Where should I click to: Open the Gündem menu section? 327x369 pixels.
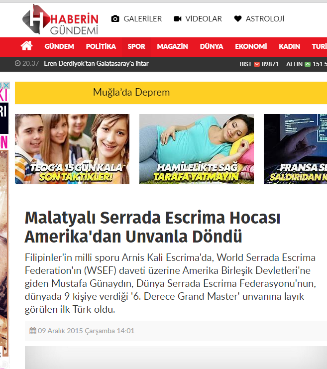coord(59,46)
